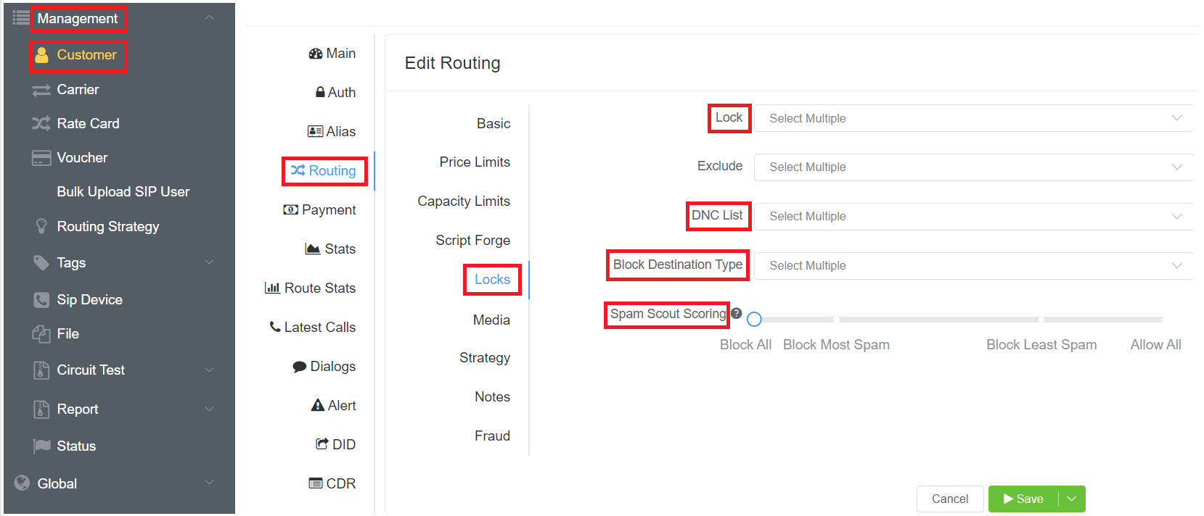Image resolution: width=1204 pixels, height=516 pixels.
Task: Click the Voucher card icon
Action: (41, 158)
